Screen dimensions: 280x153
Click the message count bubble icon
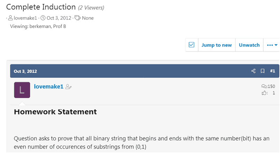click(264, 86)
